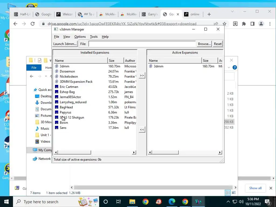Image resolution: width=276 pixels, height=207 pixels.
Task: Open Chrome extensions puzzle icon
Action: coord(244,24)
